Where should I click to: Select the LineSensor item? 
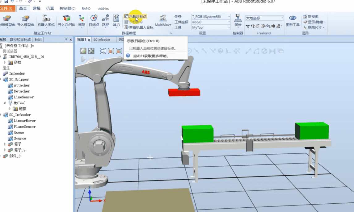pos(21,97)
